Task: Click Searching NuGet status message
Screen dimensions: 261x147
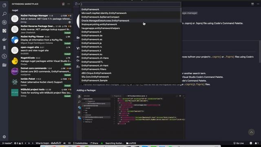Action: pyautogui.click(x=114, y=143)
